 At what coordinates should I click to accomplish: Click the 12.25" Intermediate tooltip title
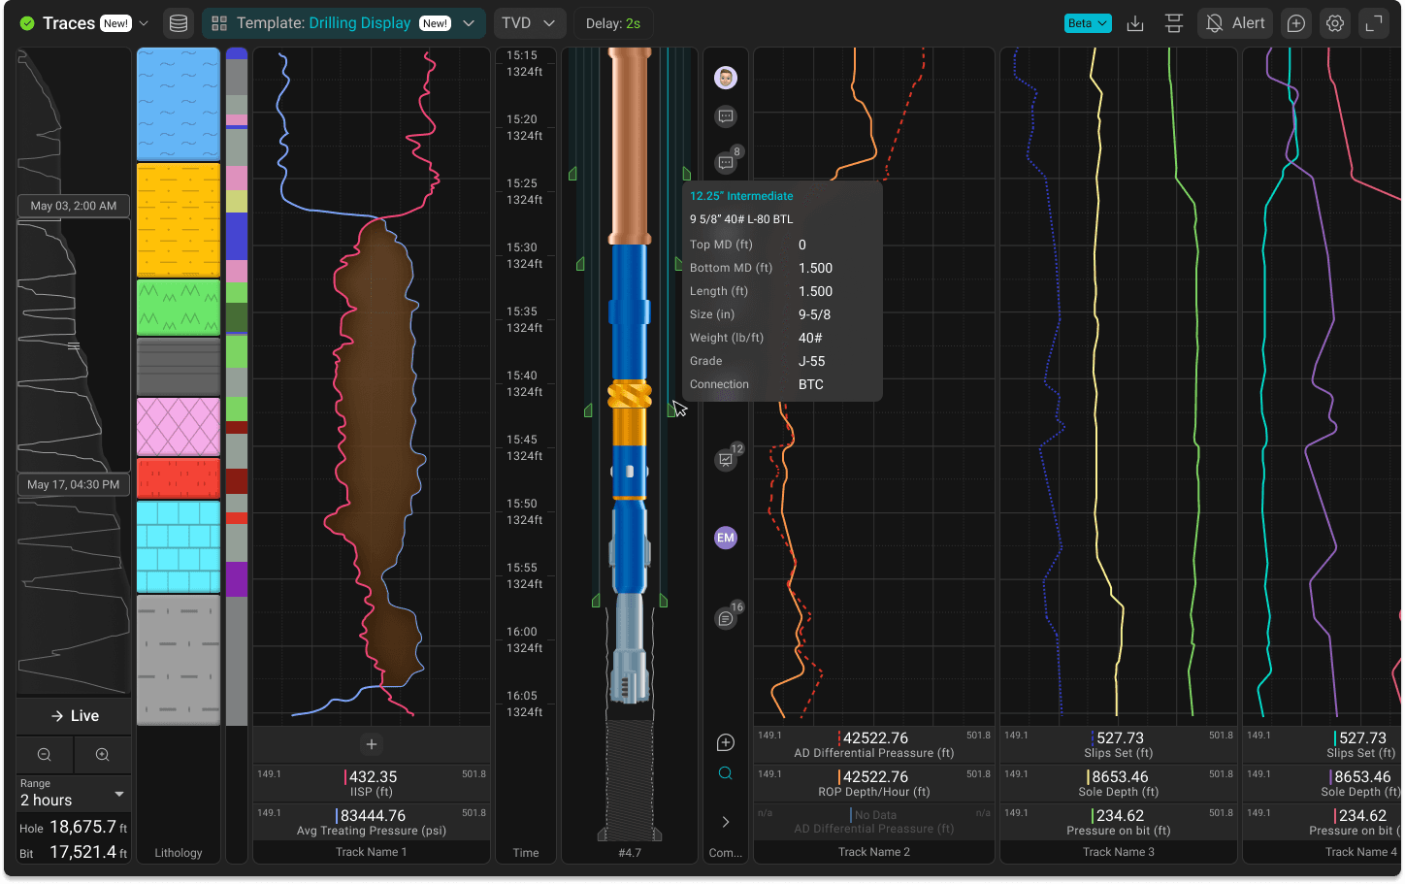pyautogui.click(x=741, y=196)
